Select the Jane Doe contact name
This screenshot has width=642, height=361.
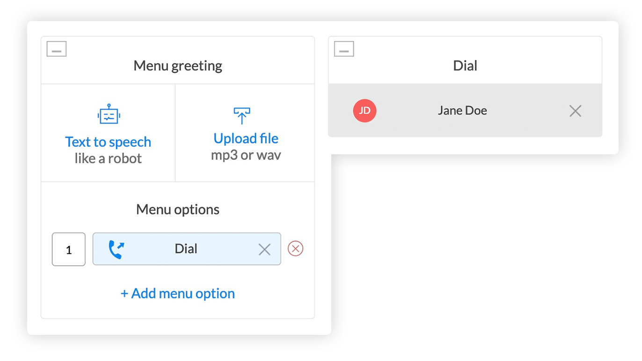pos(462,111)
